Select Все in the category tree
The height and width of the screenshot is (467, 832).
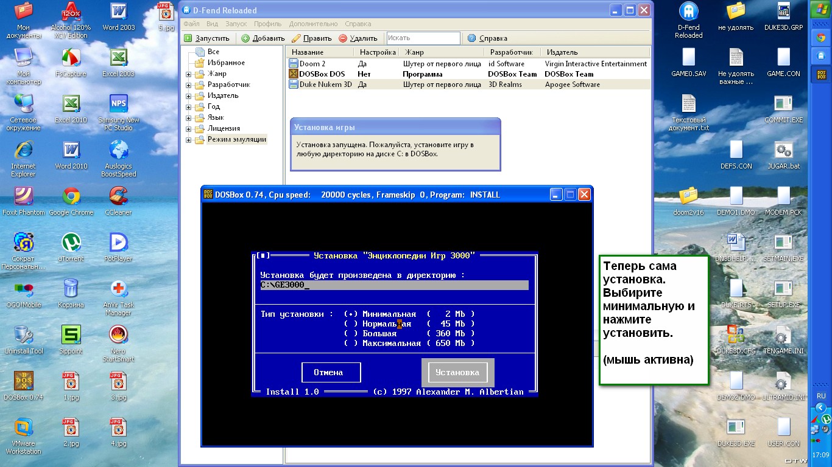(213, 52)
